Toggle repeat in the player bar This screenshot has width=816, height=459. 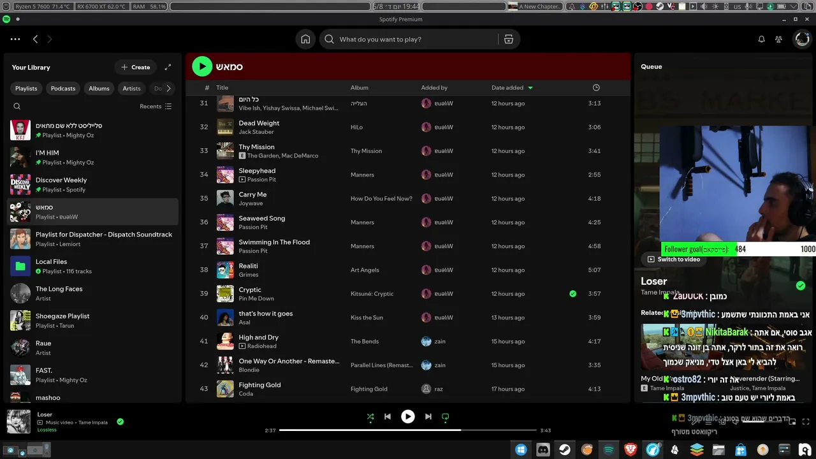click(446, 416)
